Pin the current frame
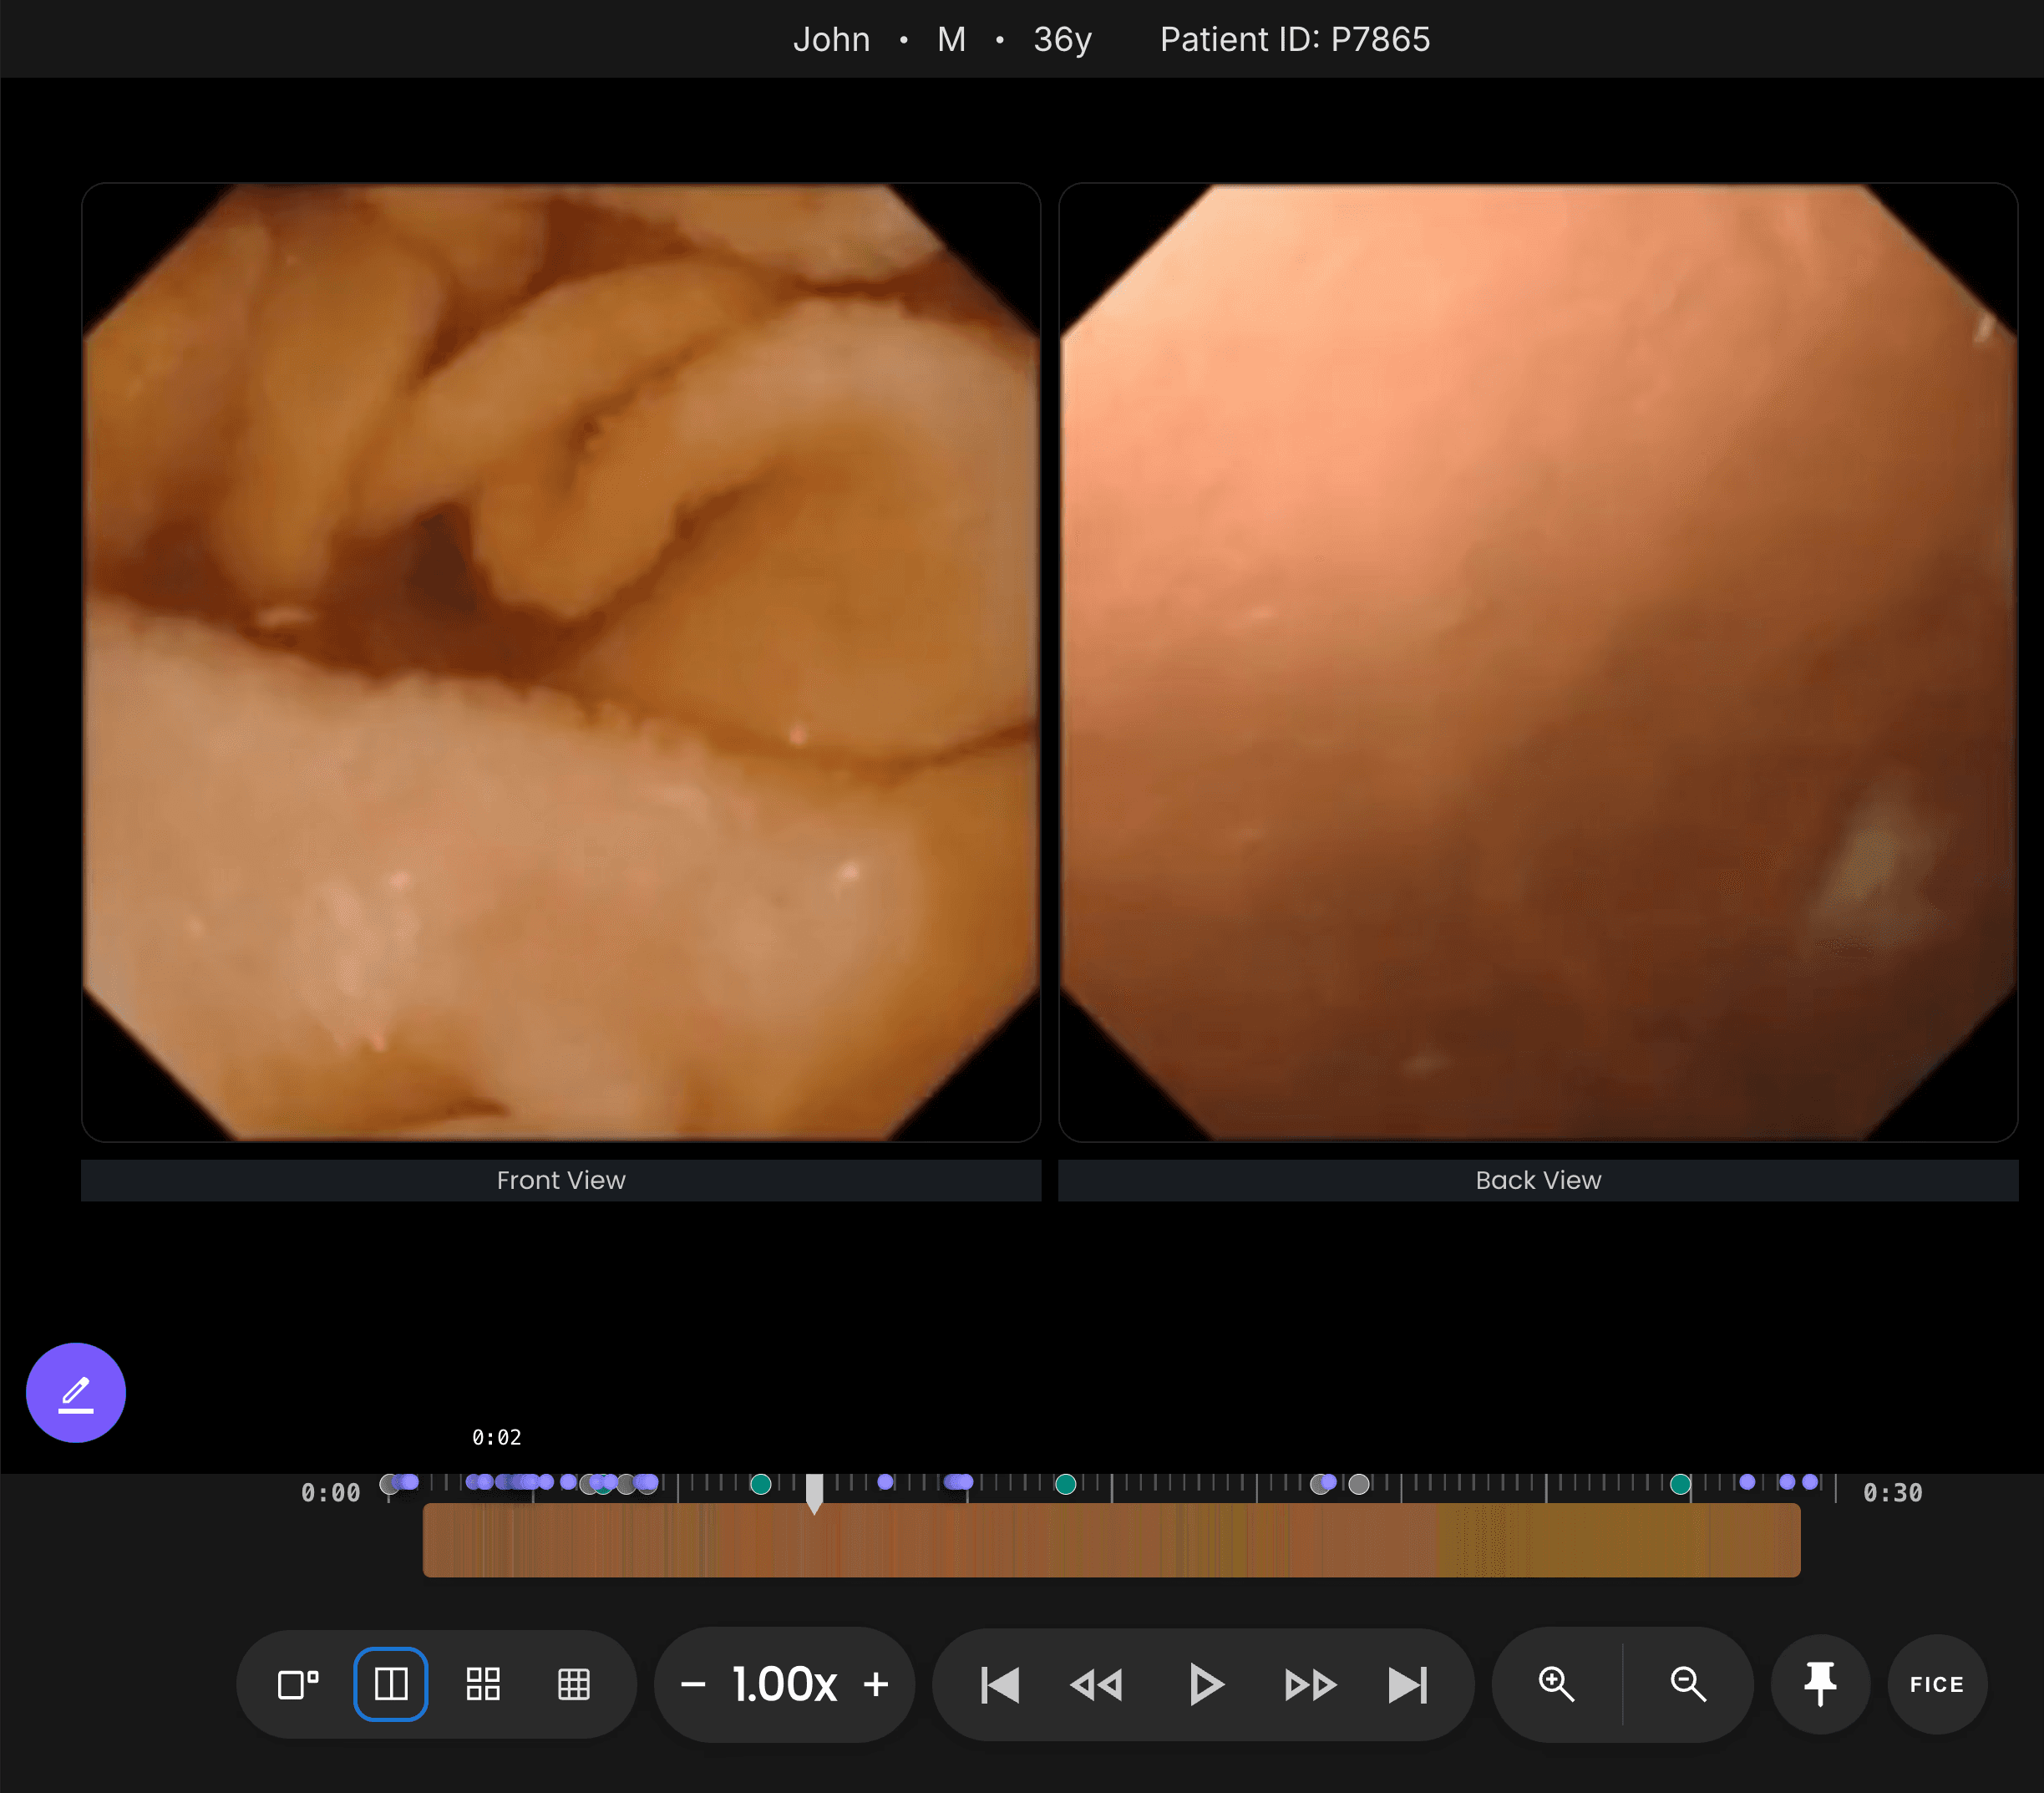Screen dimensions: 2044x1793 tap(1820, 1684)
